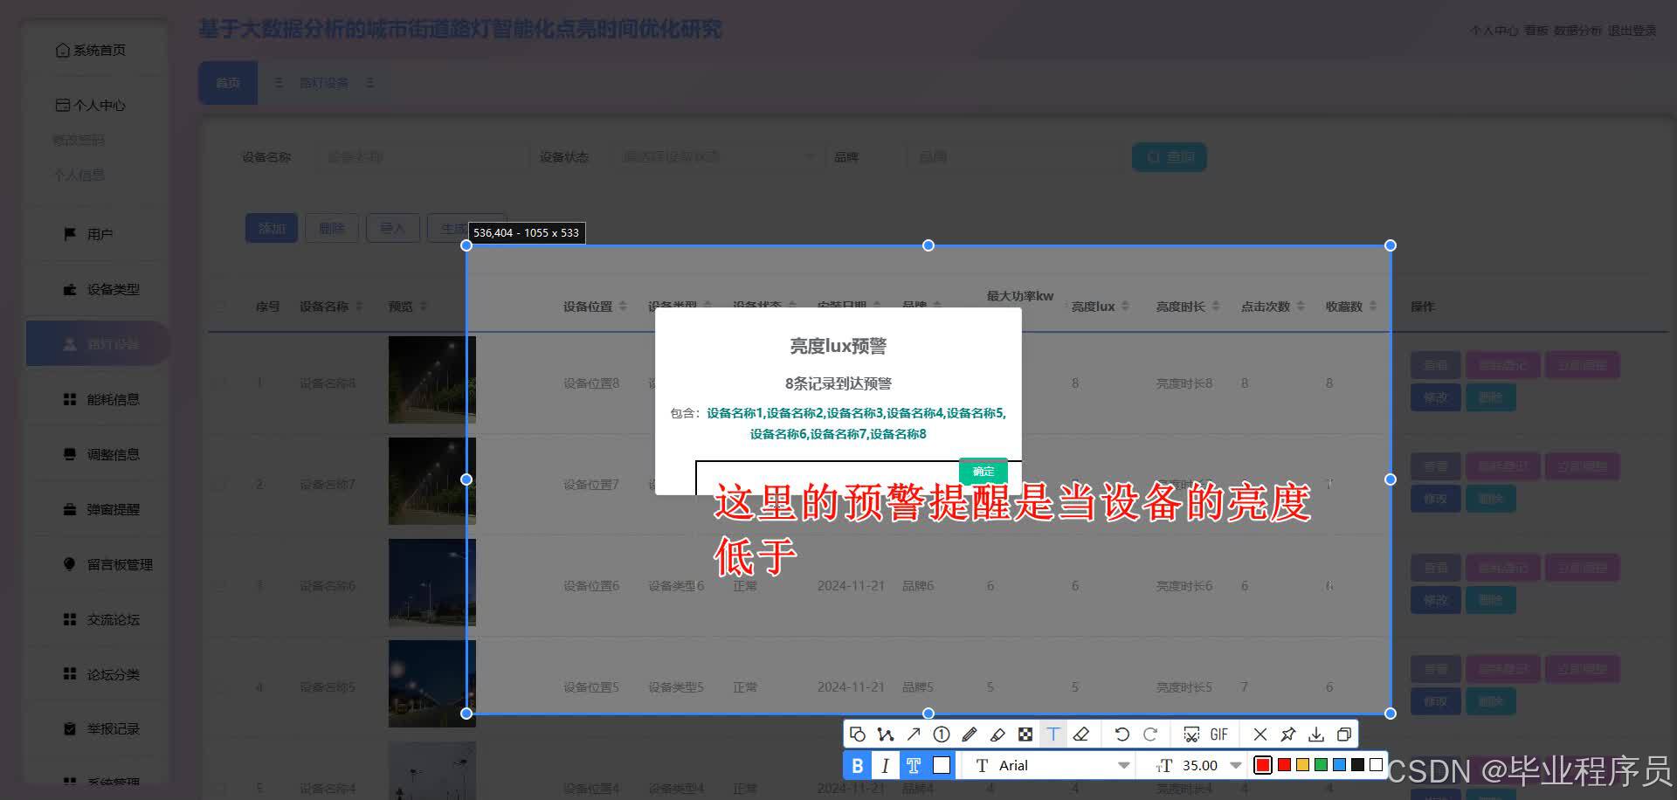This screenshot has width=1677, height=800.
Task: Sort by 设备名称 column arrows
Action: (x=359, y=307)
